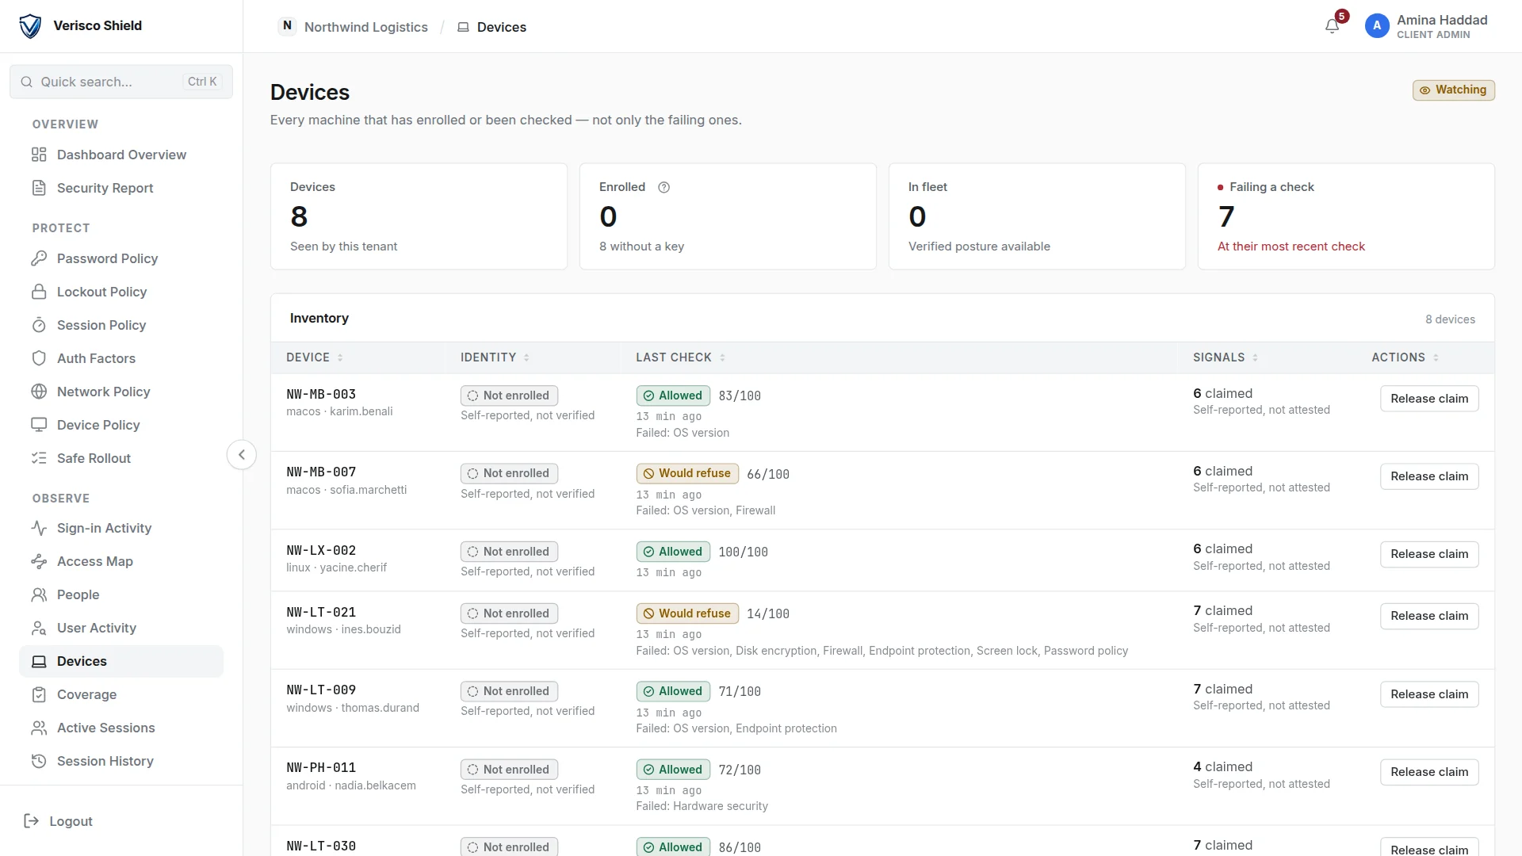Screen dimensions: 1522x856
Task: Focus the Quick search field
Action: [x=121, y=82]
